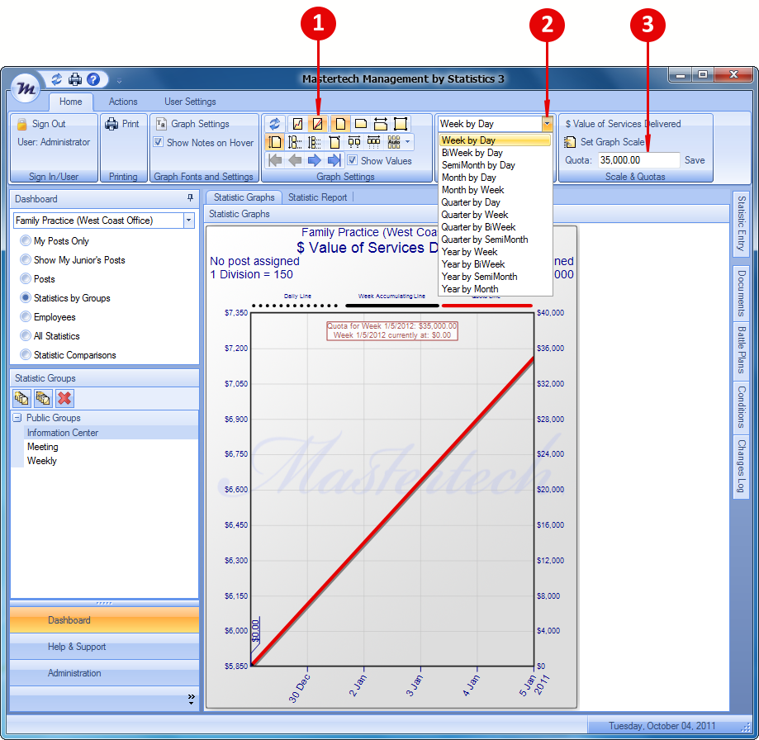Toggle the Show Values checkbox
Image resolution: width=759 pixels, height=740 pixels.
tap(353, 160)
